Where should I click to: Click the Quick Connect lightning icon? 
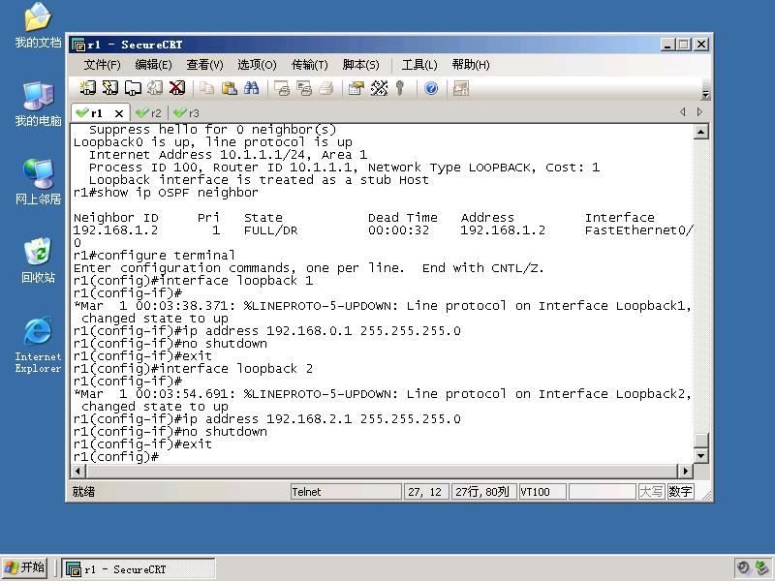click(110, 88)
